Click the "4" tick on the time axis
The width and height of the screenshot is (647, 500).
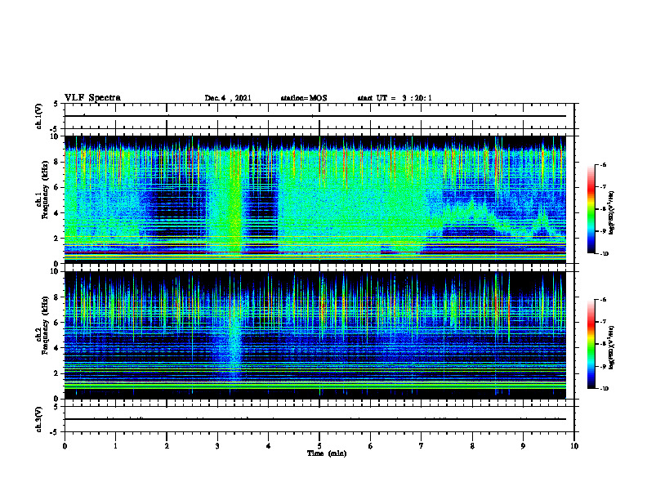point(269,446)
